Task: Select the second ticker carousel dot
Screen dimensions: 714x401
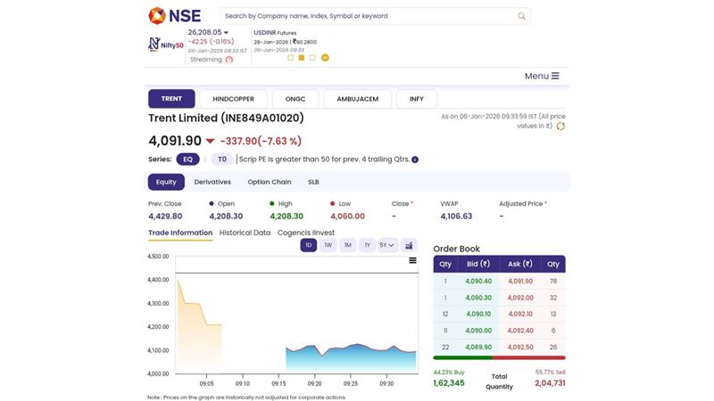Action: point(302,58)
